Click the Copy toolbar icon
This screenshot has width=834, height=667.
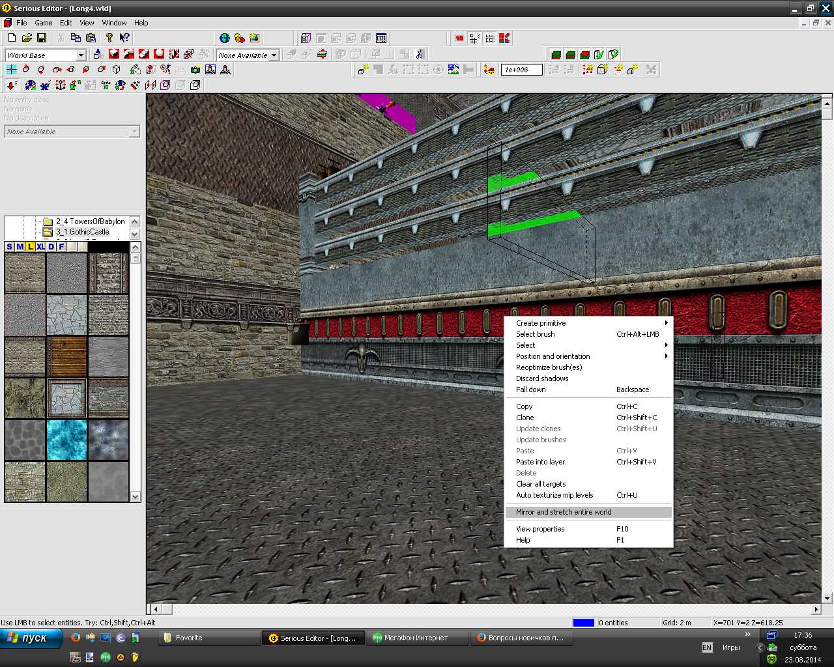pos(76,38)
